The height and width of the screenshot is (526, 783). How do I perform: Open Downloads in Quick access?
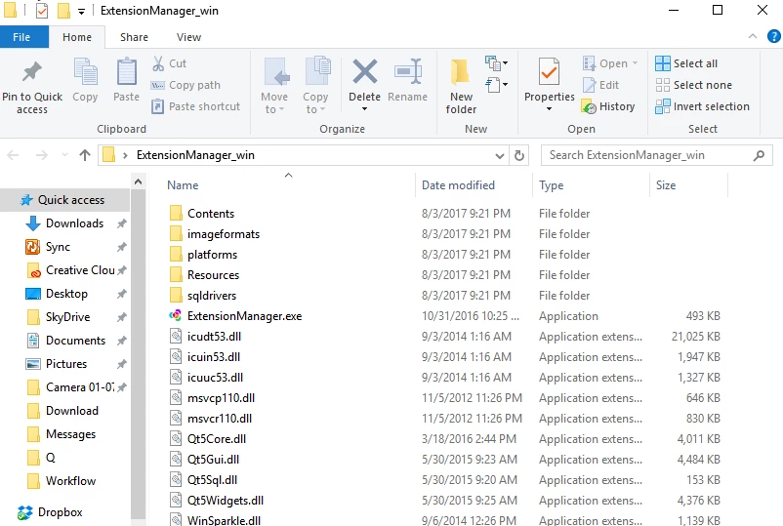(75, 223)
